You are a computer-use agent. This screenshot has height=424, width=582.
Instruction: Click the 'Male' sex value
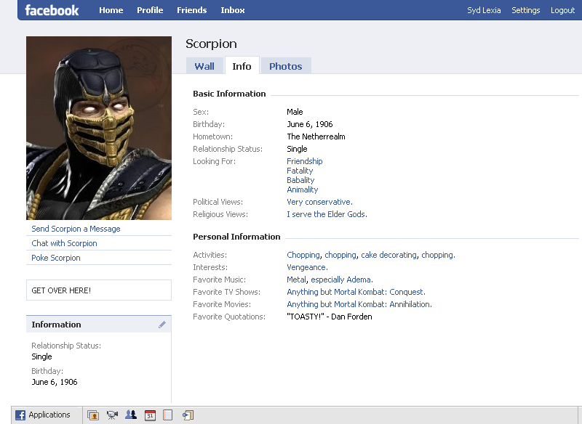(295, 112)
